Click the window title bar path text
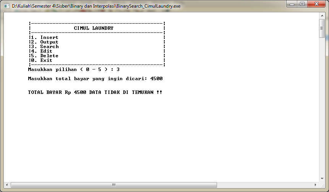329x192 pixels. click(96, 6)
